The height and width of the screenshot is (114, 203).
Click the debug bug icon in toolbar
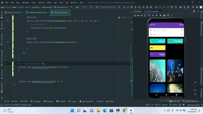(x=135, y=7)
